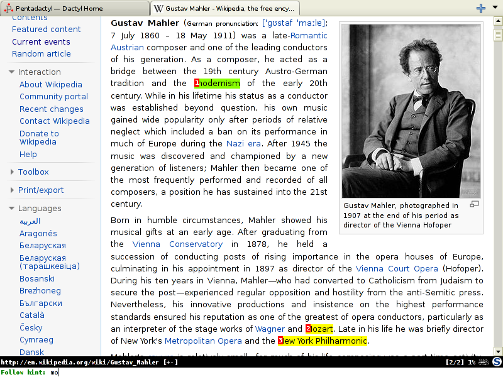The image size is (503, 377).
Task: Collapse the Interaction sidebar section
Action: (x=11, y=72)
